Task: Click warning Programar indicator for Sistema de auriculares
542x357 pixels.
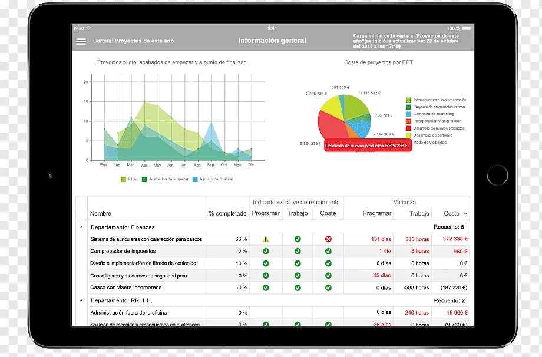Action: pyautogui.click(x=266, y=239)
